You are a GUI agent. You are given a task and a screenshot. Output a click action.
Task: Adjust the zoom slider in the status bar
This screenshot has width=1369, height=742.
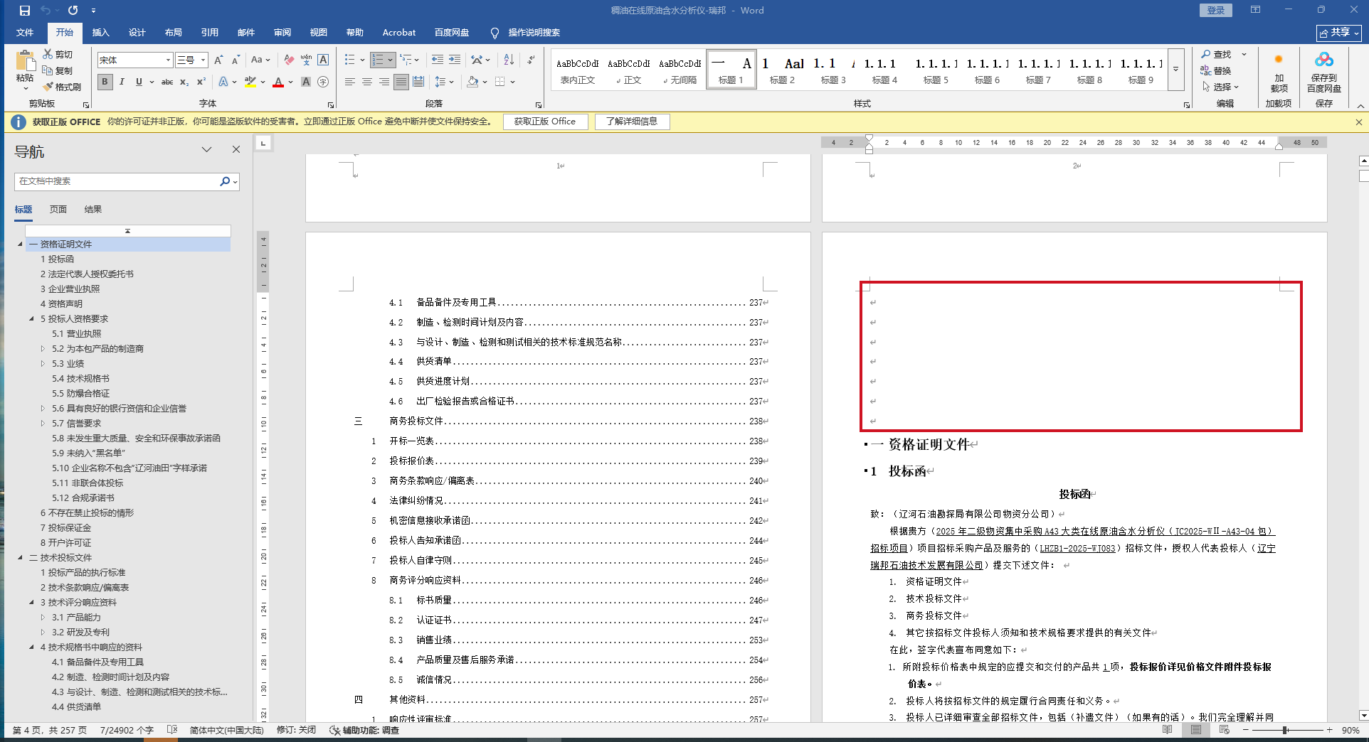[1286, 730]
